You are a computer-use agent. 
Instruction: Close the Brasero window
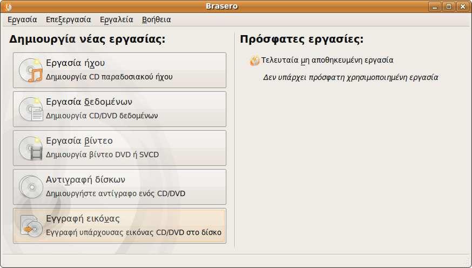click(x=463, y=6)
